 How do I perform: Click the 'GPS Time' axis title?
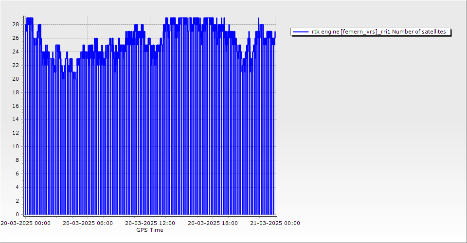coord(150,230)
